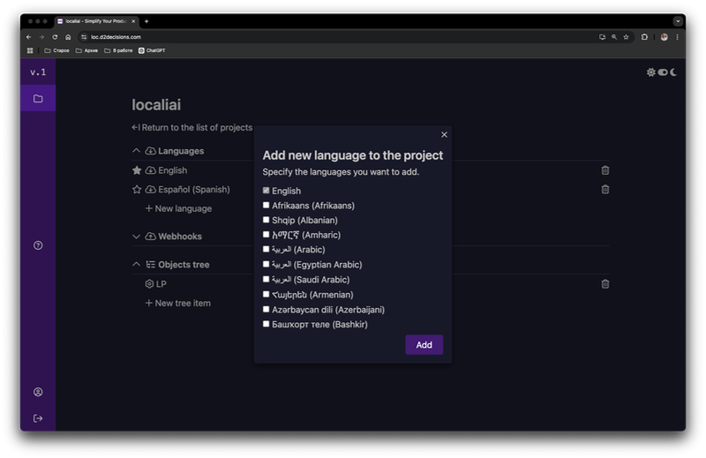This screenshot has height=458, width=706.
Task: Open the user profile sidebar icon
Action: click(x=38, y=392)
